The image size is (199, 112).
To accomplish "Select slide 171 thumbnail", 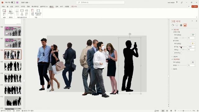I will (x=13, y=89).
